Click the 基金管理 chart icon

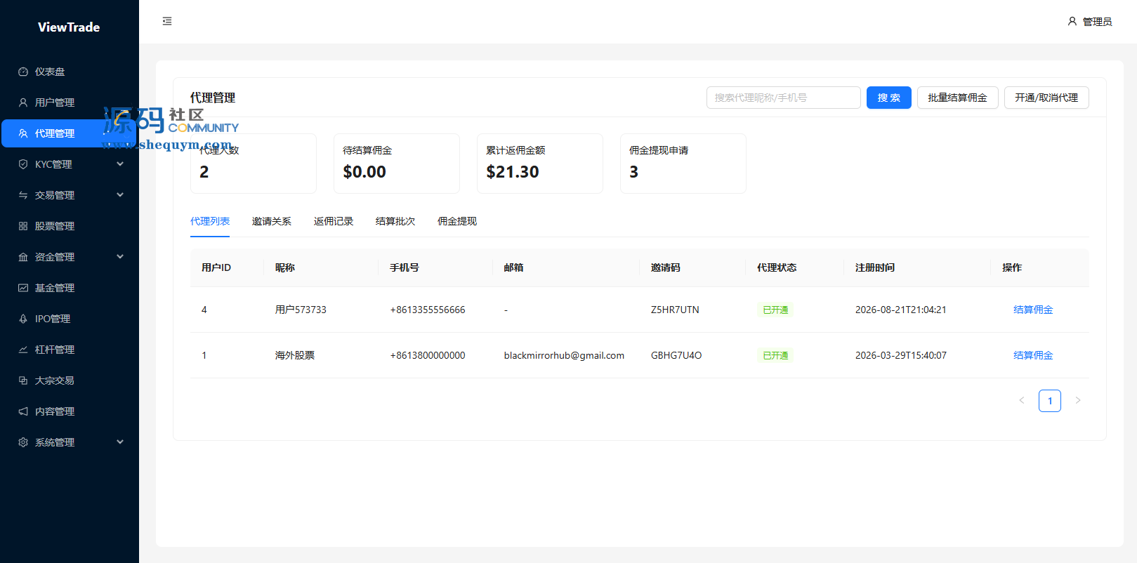pos(23,288)
